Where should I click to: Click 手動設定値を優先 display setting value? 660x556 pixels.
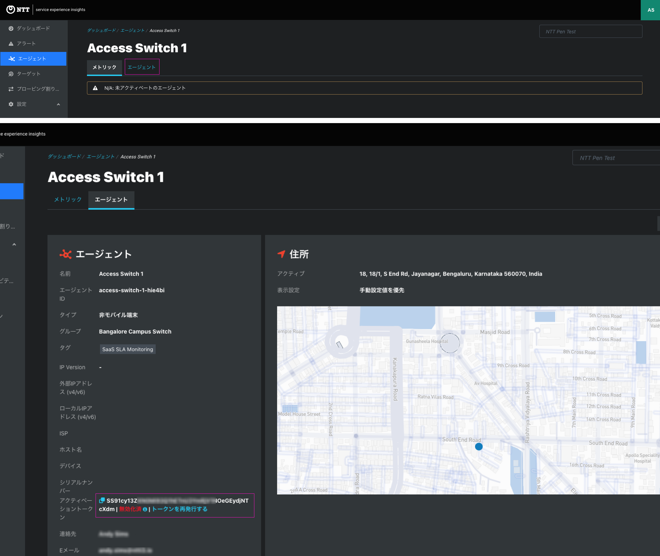[382, 291]
